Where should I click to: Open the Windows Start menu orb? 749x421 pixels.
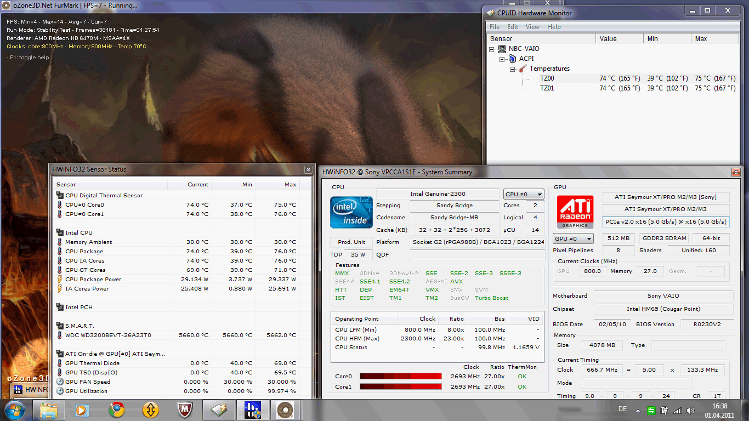click(15, 409)
